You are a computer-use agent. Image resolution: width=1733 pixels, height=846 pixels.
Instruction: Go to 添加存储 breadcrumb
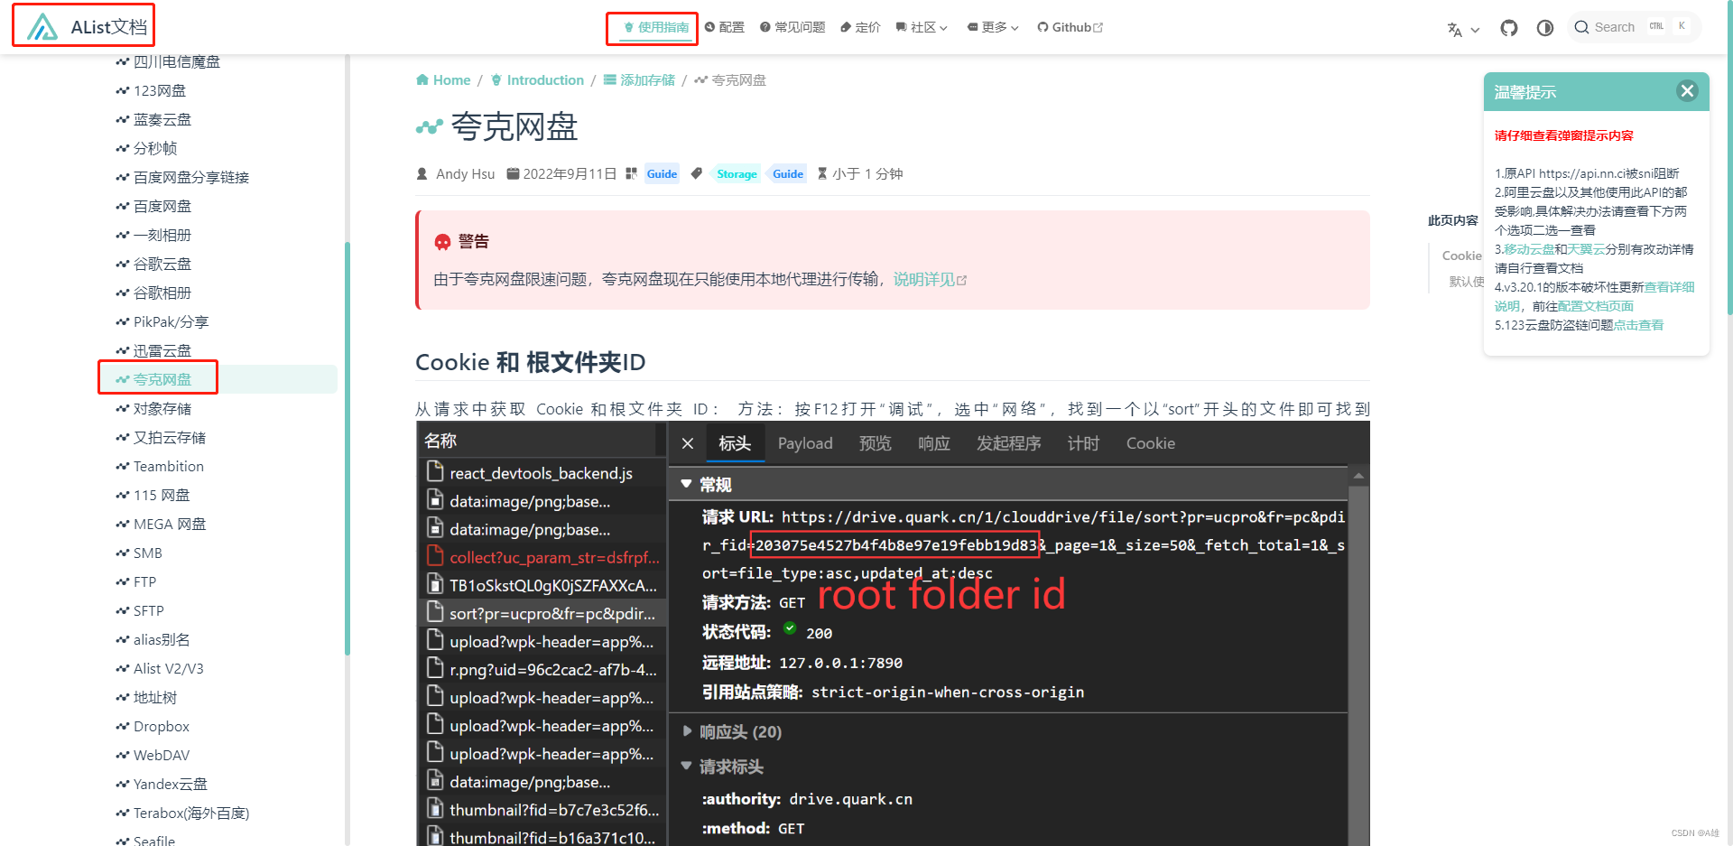639,80
